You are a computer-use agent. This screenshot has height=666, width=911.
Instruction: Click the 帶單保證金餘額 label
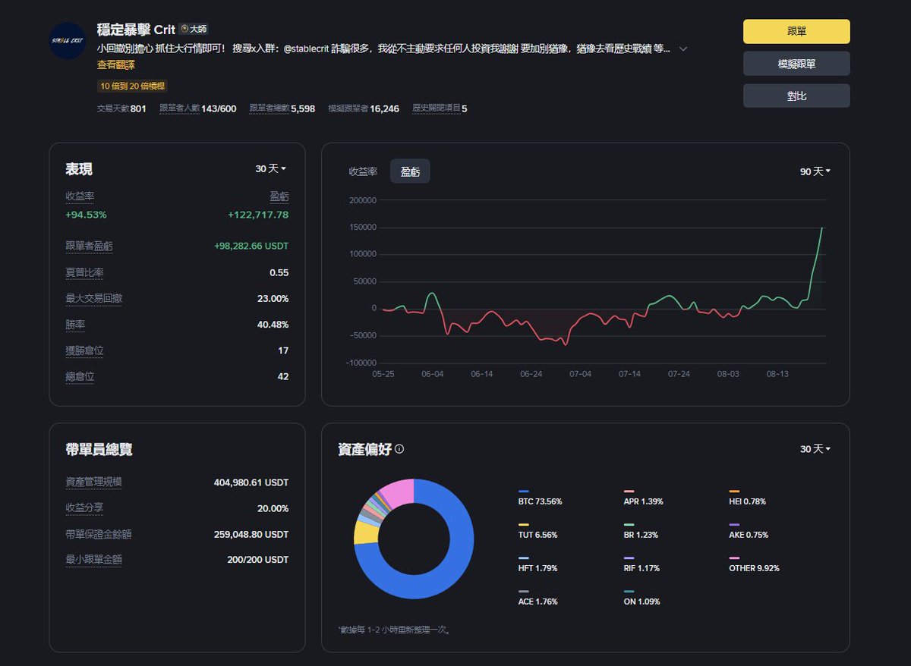coord(99,534)
